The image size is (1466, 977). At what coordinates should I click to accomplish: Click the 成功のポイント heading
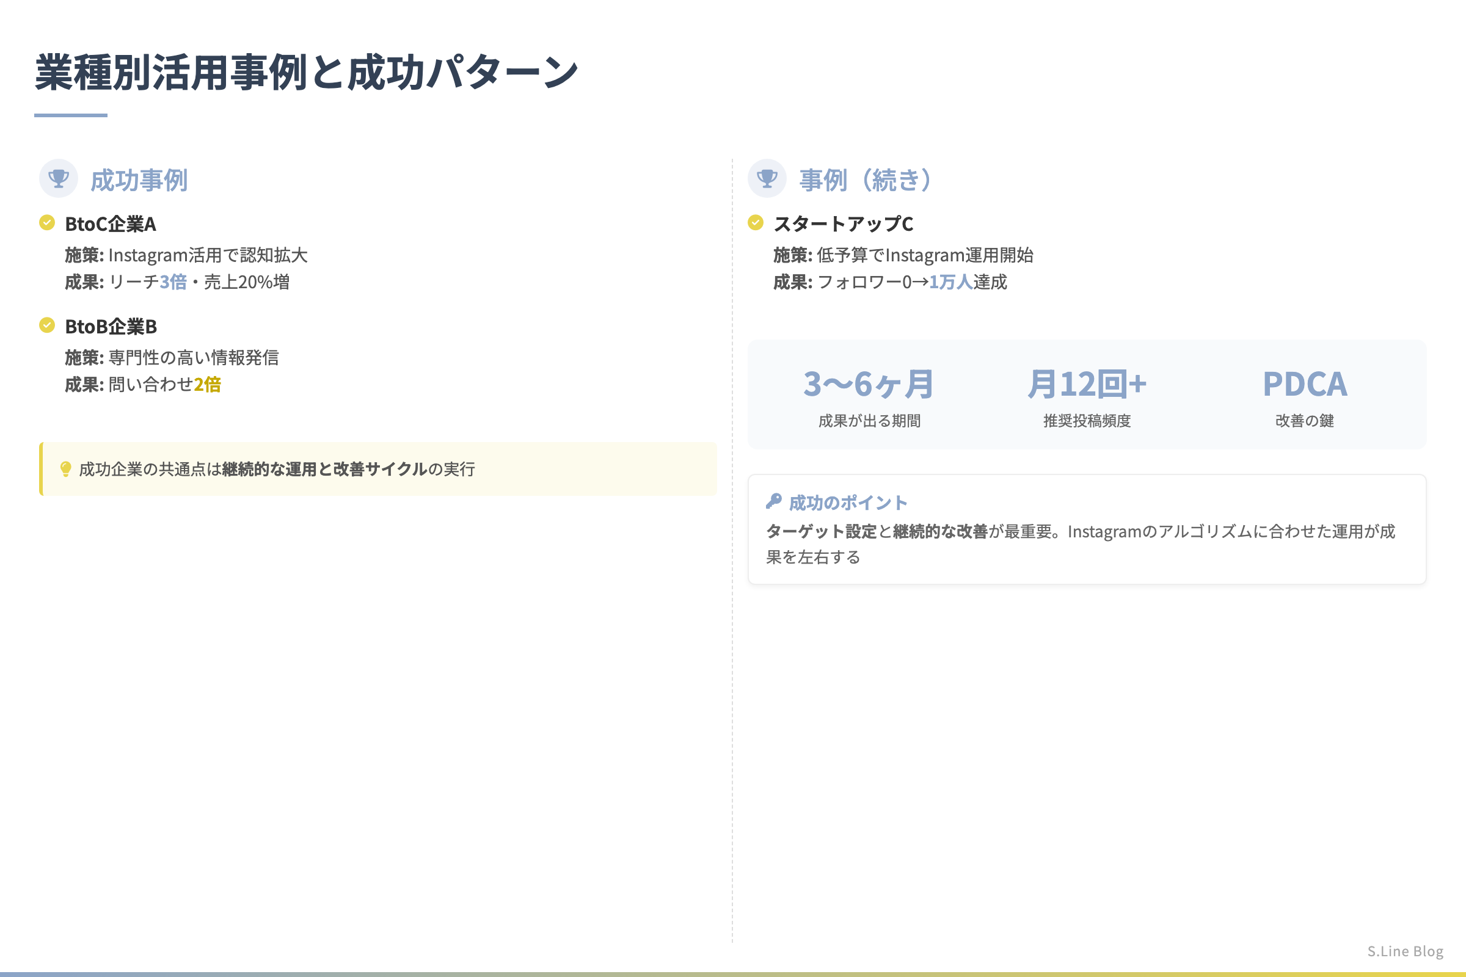pos(848,503)
